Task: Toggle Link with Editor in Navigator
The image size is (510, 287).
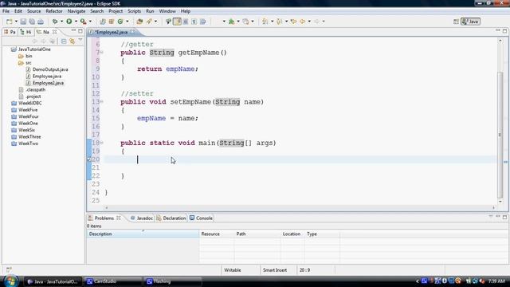Action: click(x=72, y=41)
